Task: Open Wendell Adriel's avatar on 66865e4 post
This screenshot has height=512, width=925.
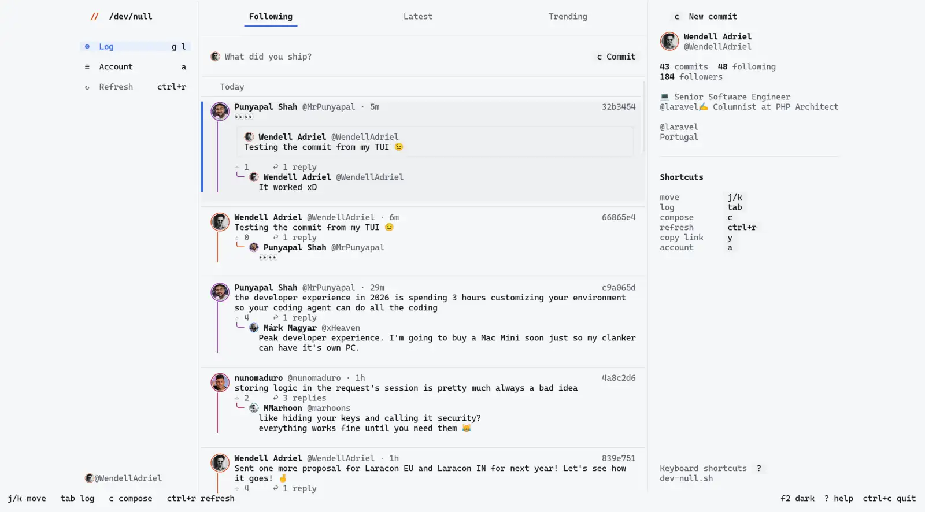Action: click(220, 222)
